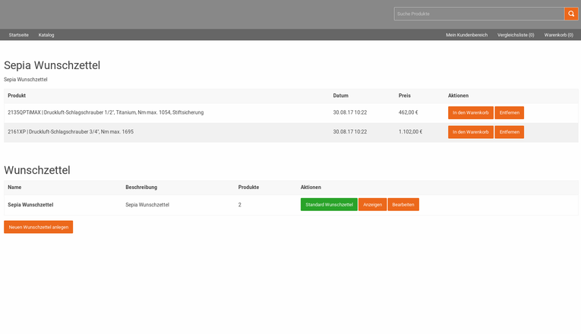Open Warenkorb (0) in the navigation bar
581x334 pixels.
pyautogui.click(x=560, y=35)
